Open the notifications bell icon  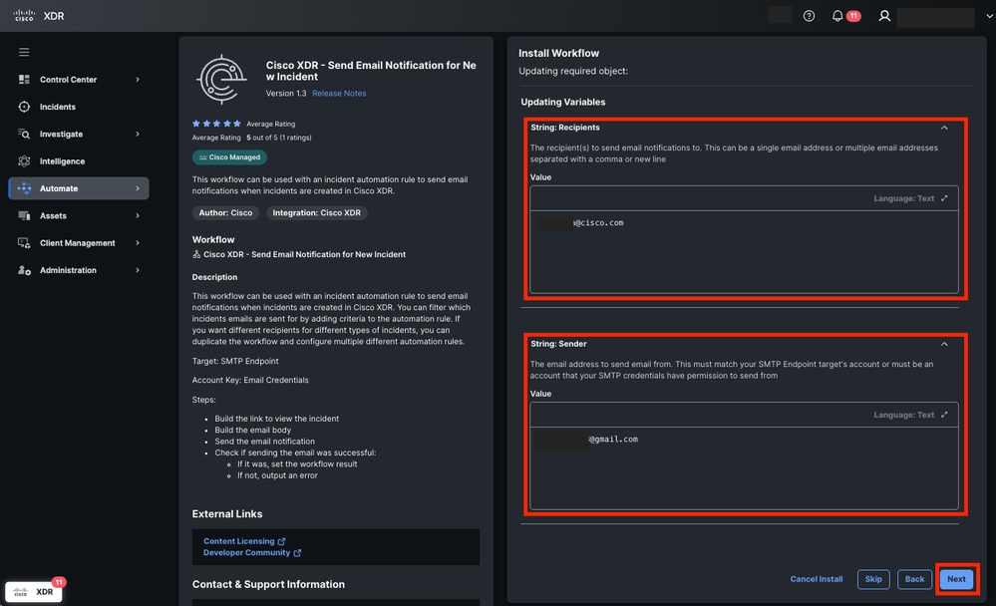pos(837,17)
